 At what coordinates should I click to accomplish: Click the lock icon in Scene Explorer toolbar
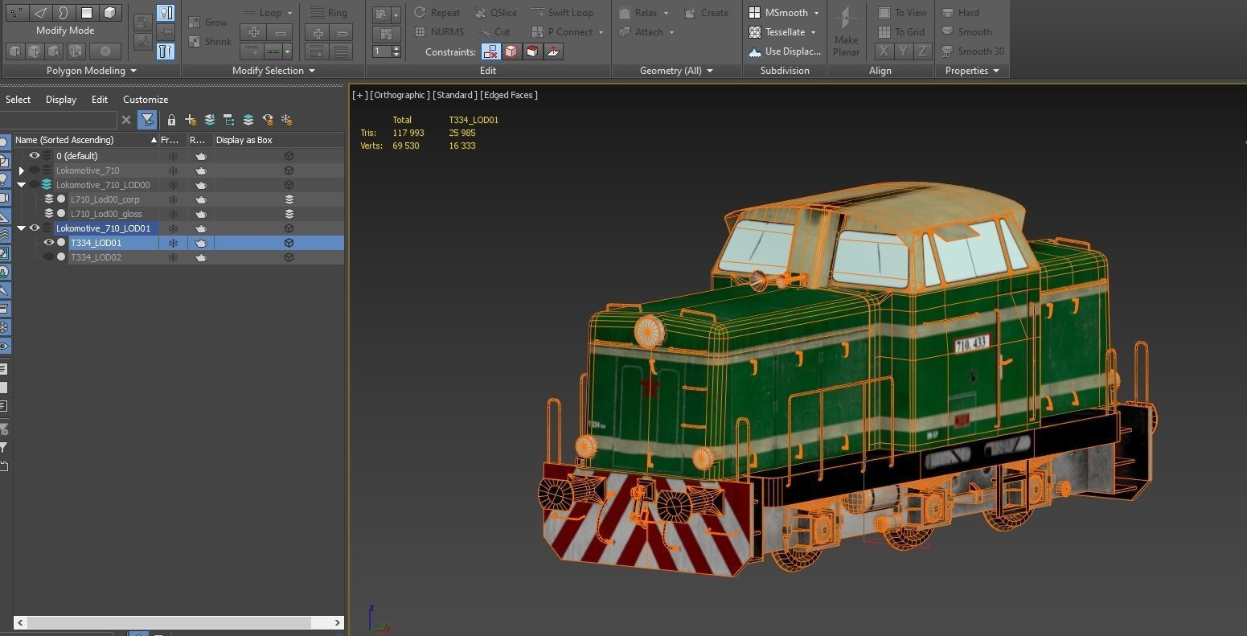point(171,120)
